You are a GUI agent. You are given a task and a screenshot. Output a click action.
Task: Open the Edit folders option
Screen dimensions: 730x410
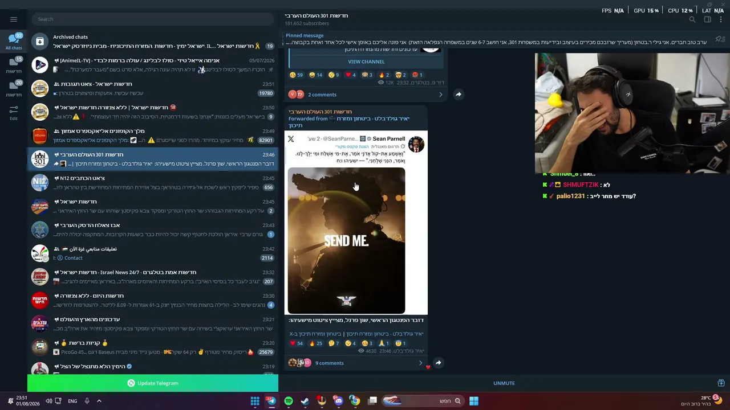coord(14,112)
